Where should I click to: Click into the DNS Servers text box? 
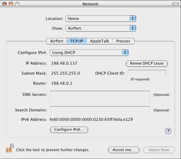[100, 97]
